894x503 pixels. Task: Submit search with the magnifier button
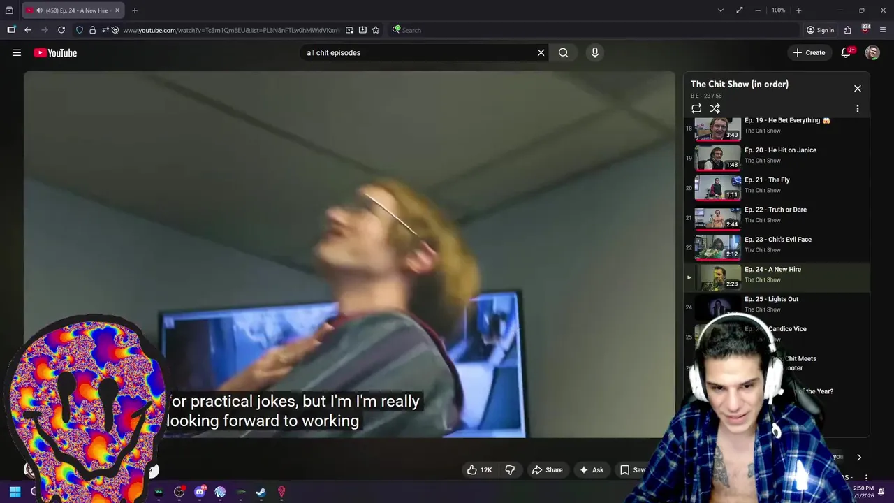(x=563, y=52)
